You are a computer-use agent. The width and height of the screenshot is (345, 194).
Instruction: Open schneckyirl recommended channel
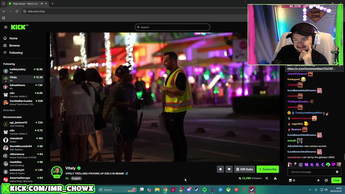tap(23, 171)
